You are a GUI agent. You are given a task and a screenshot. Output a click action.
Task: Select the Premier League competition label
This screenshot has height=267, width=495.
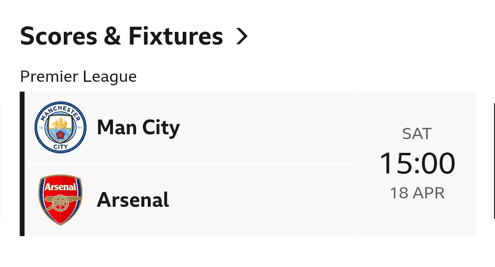coord(78,77)
